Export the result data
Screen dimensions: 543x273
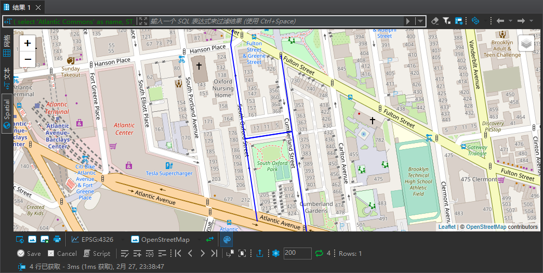tap(259, 254)
